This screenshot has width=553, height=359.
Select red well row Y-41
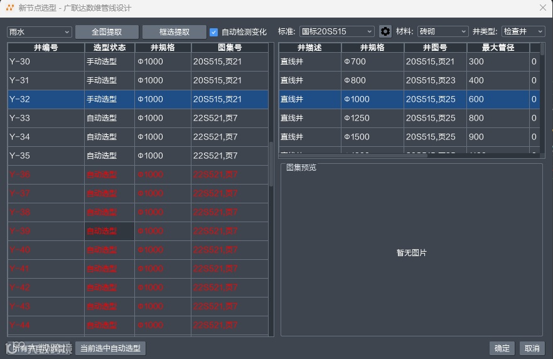pos(138,269)
